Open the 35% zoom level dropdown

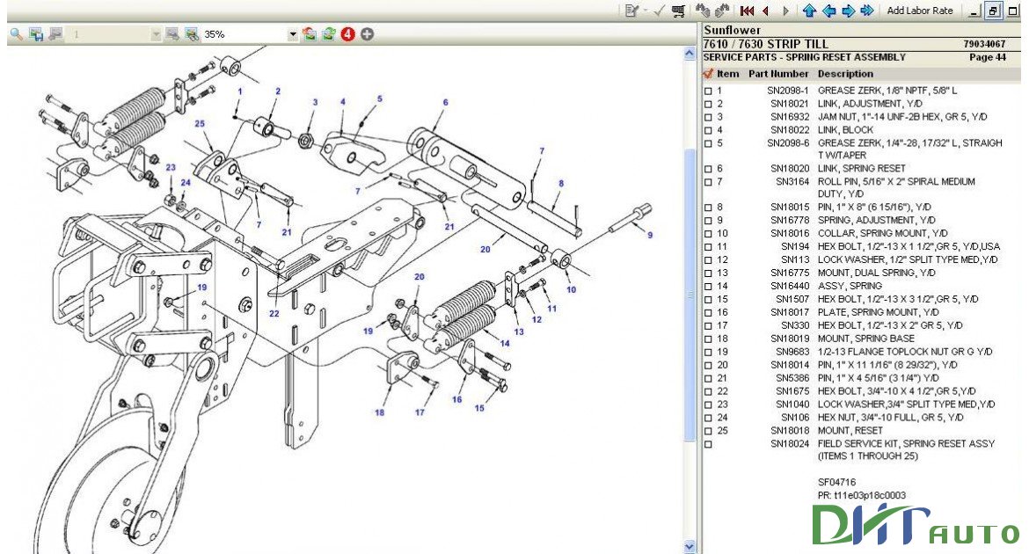point(293,35)
